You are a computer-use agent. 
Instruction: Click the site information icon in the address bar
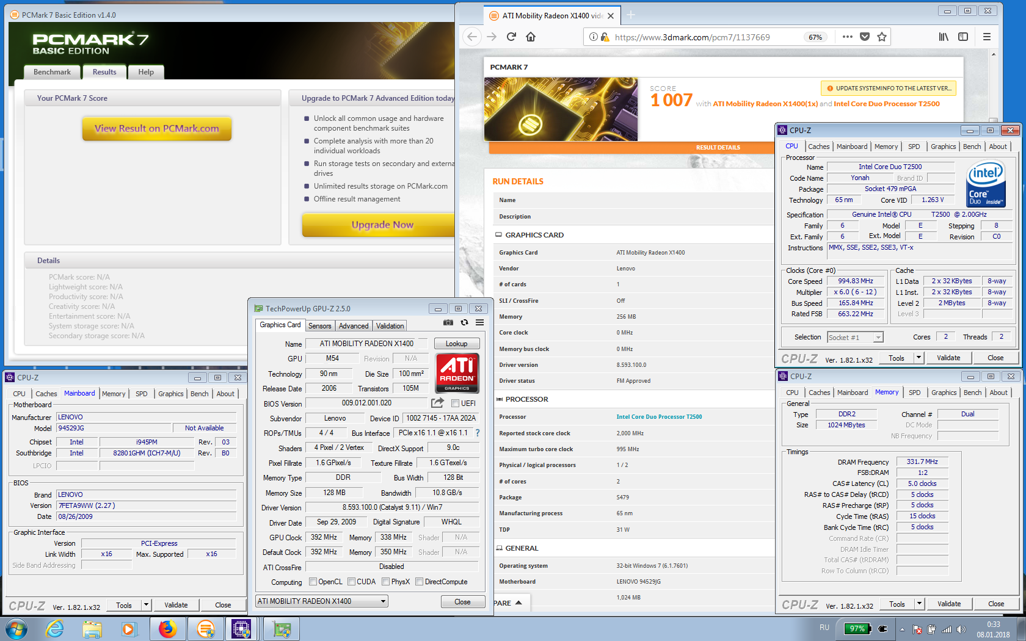pyautogui.click(x=593, y=37)
